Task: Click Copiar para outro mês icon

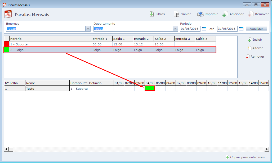Action: click(227, 157)
